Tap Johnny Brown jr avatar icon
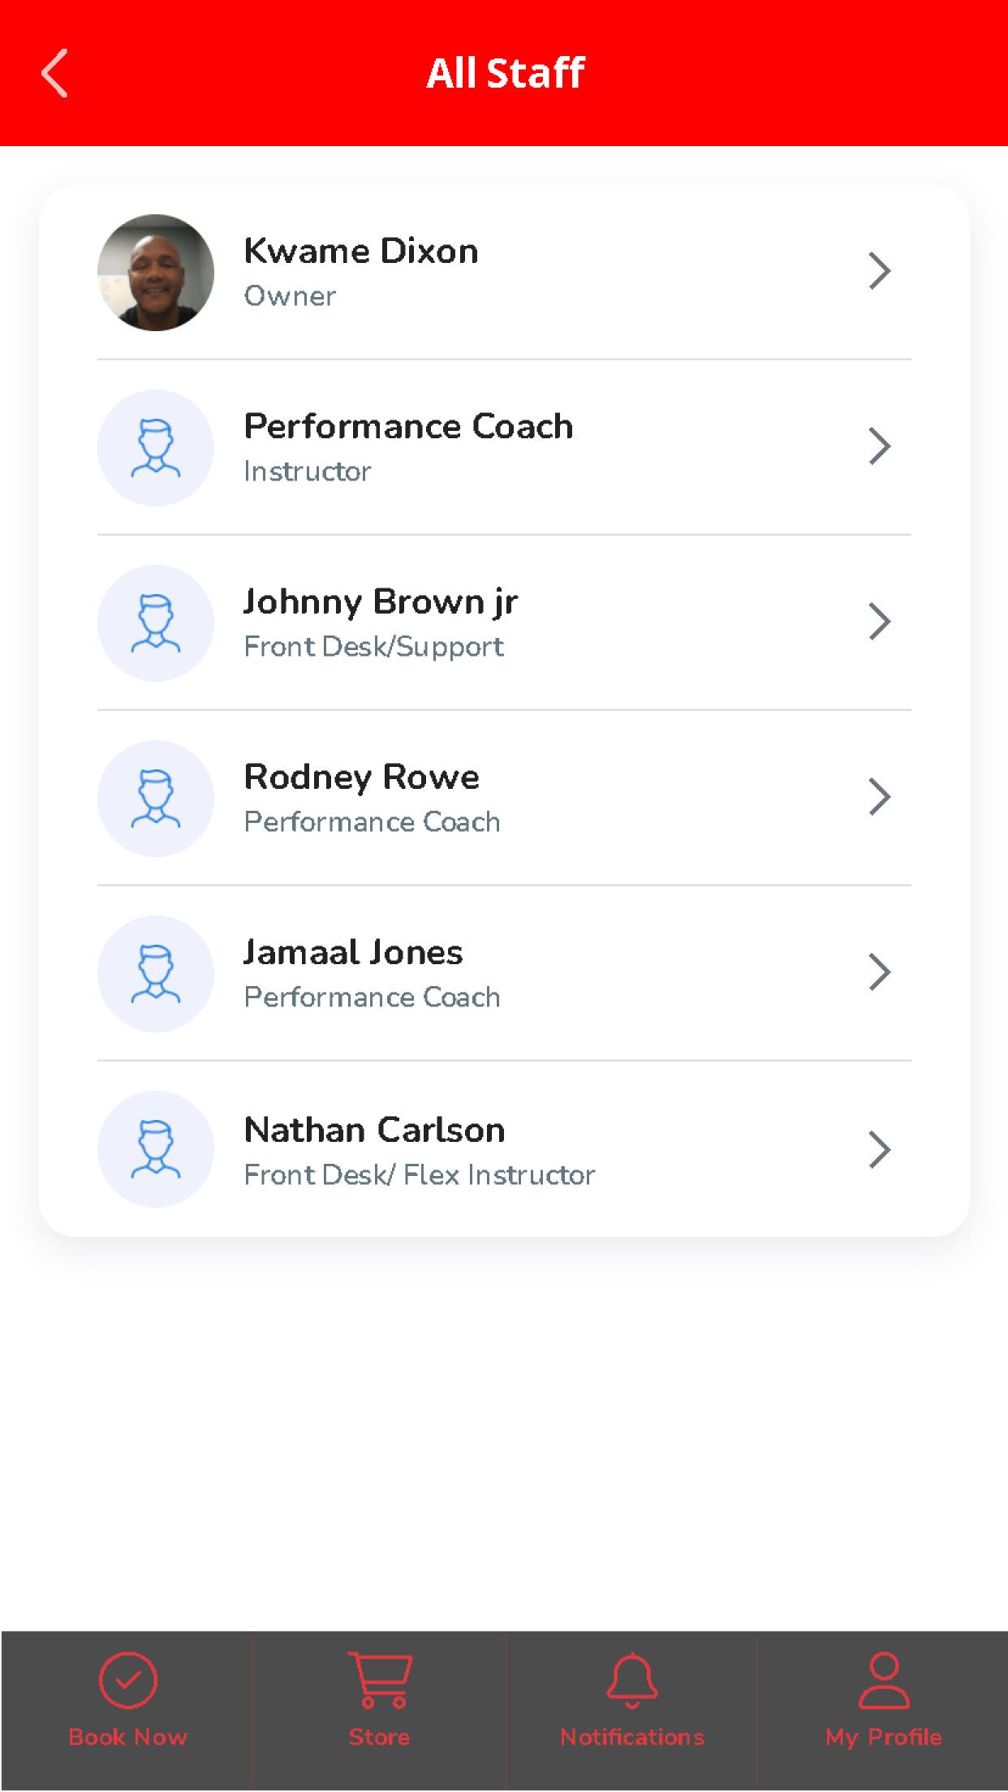 (x=156, y=623)
